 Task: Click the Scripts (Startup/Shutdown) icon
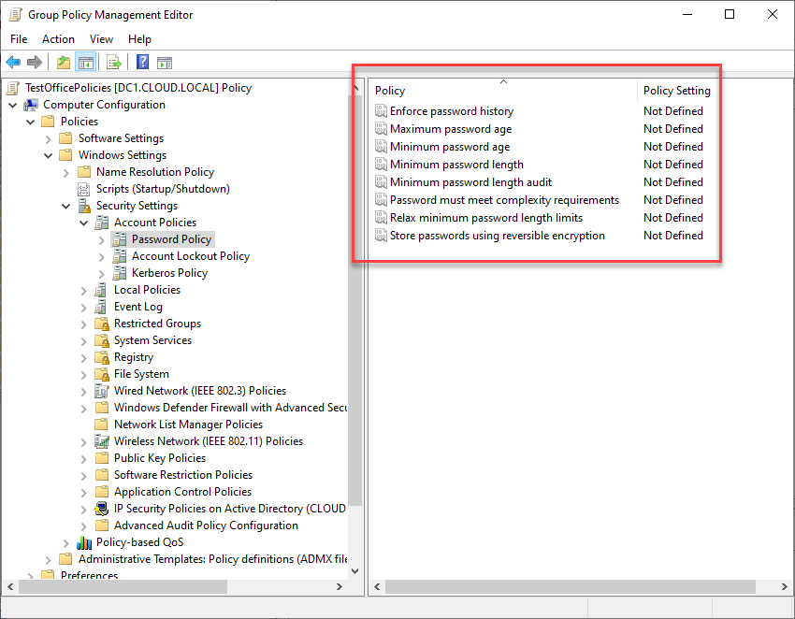83,189
